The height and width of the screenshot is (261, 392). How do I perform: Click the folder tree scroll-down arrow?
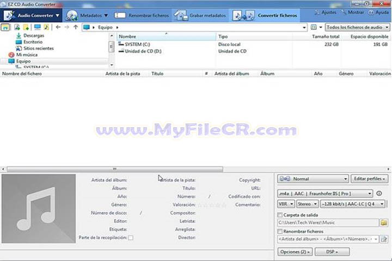[112, 65]
